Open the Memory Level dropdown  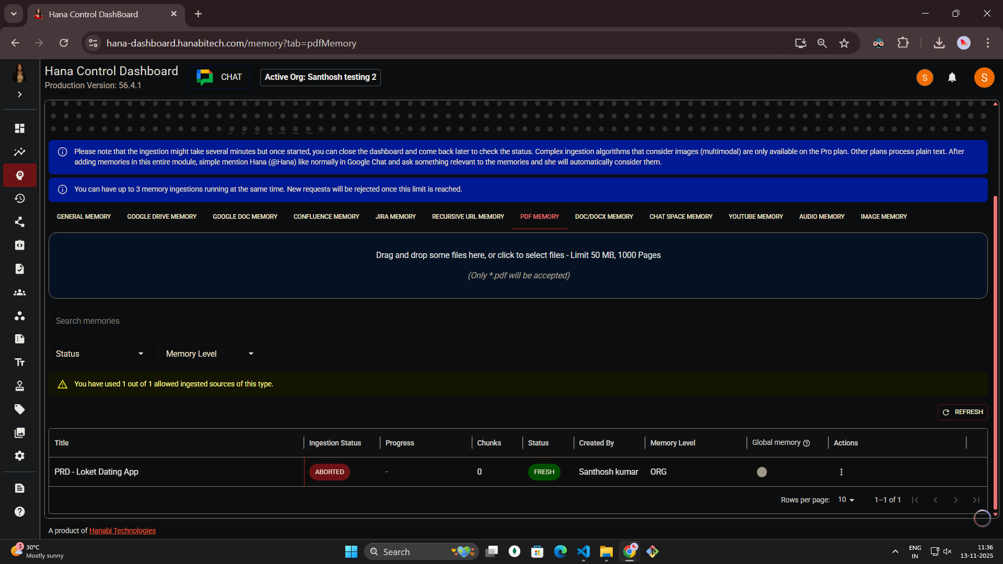pos(209,354)
